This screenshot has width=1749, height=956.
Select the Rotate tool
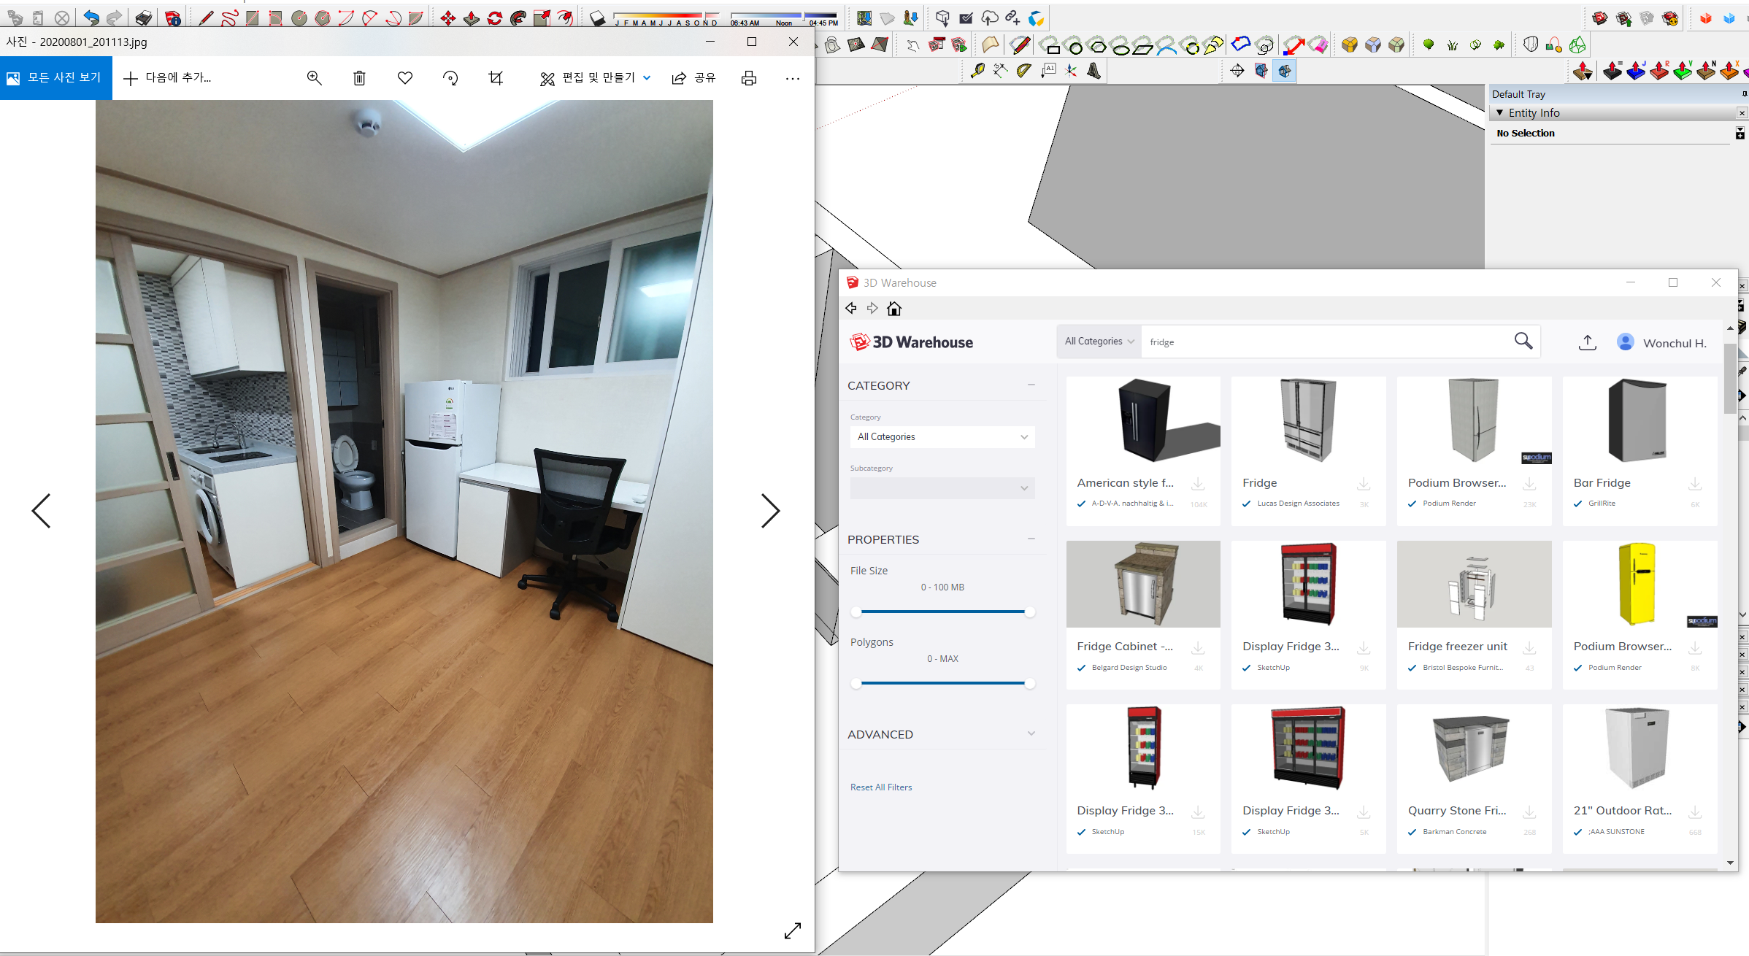[x=495, y=18]
